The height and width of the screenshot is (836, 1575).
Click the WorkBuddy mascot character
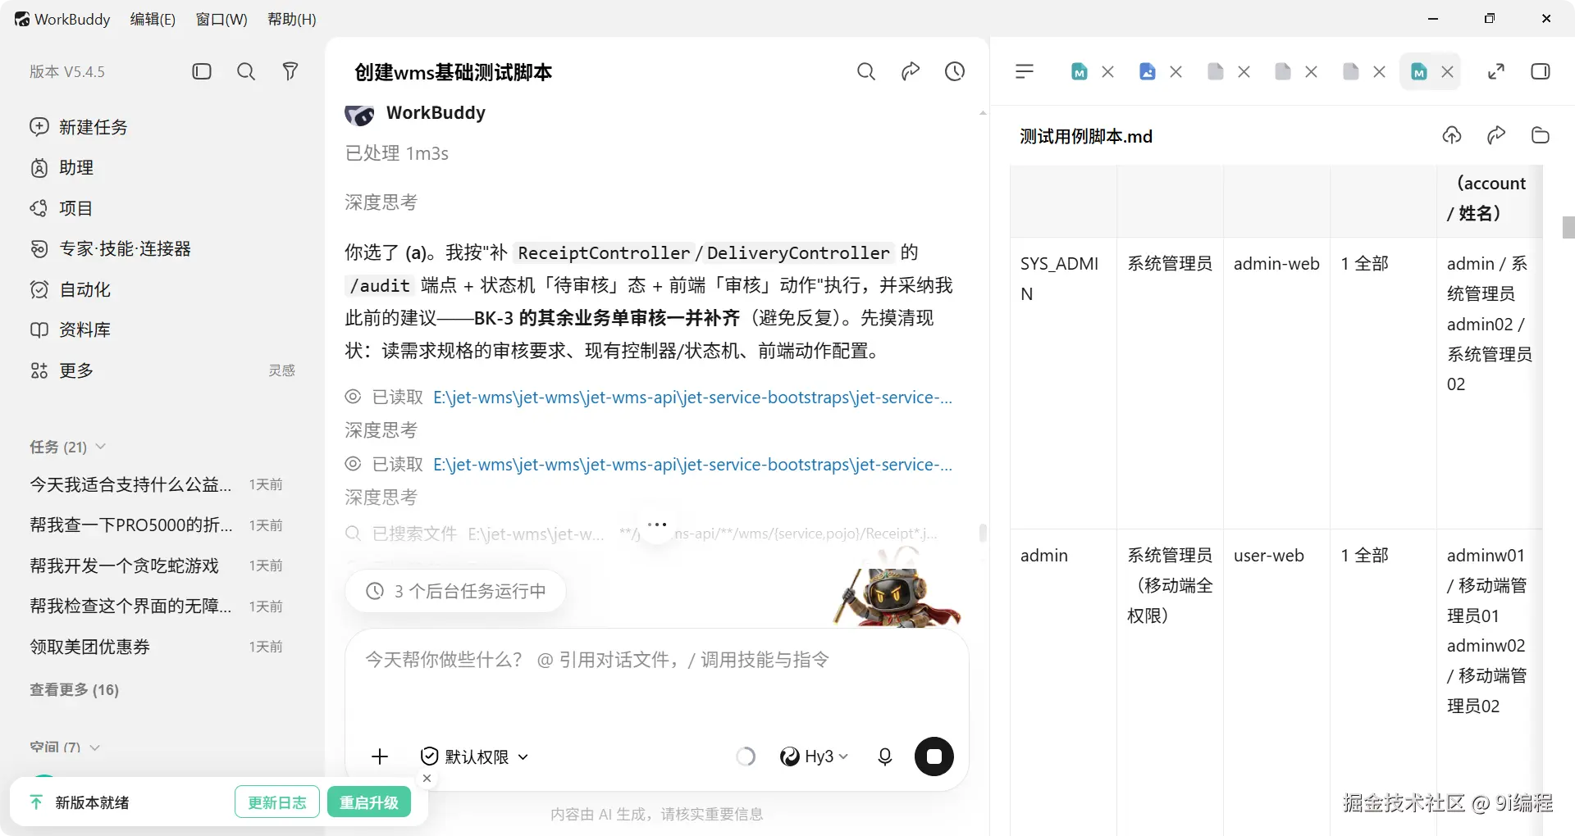pyautogui.click(x=897, y=588)
